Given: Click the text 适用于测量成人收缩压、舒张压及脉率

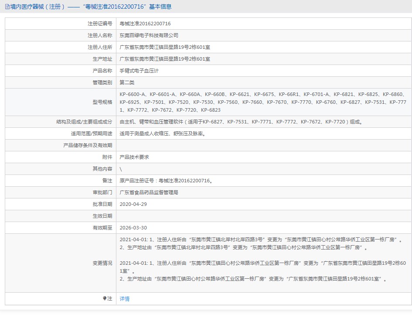Looking at the screenshot, I should pos(161,133).
